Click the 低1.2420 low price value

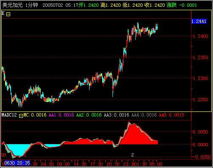(133, 5)
